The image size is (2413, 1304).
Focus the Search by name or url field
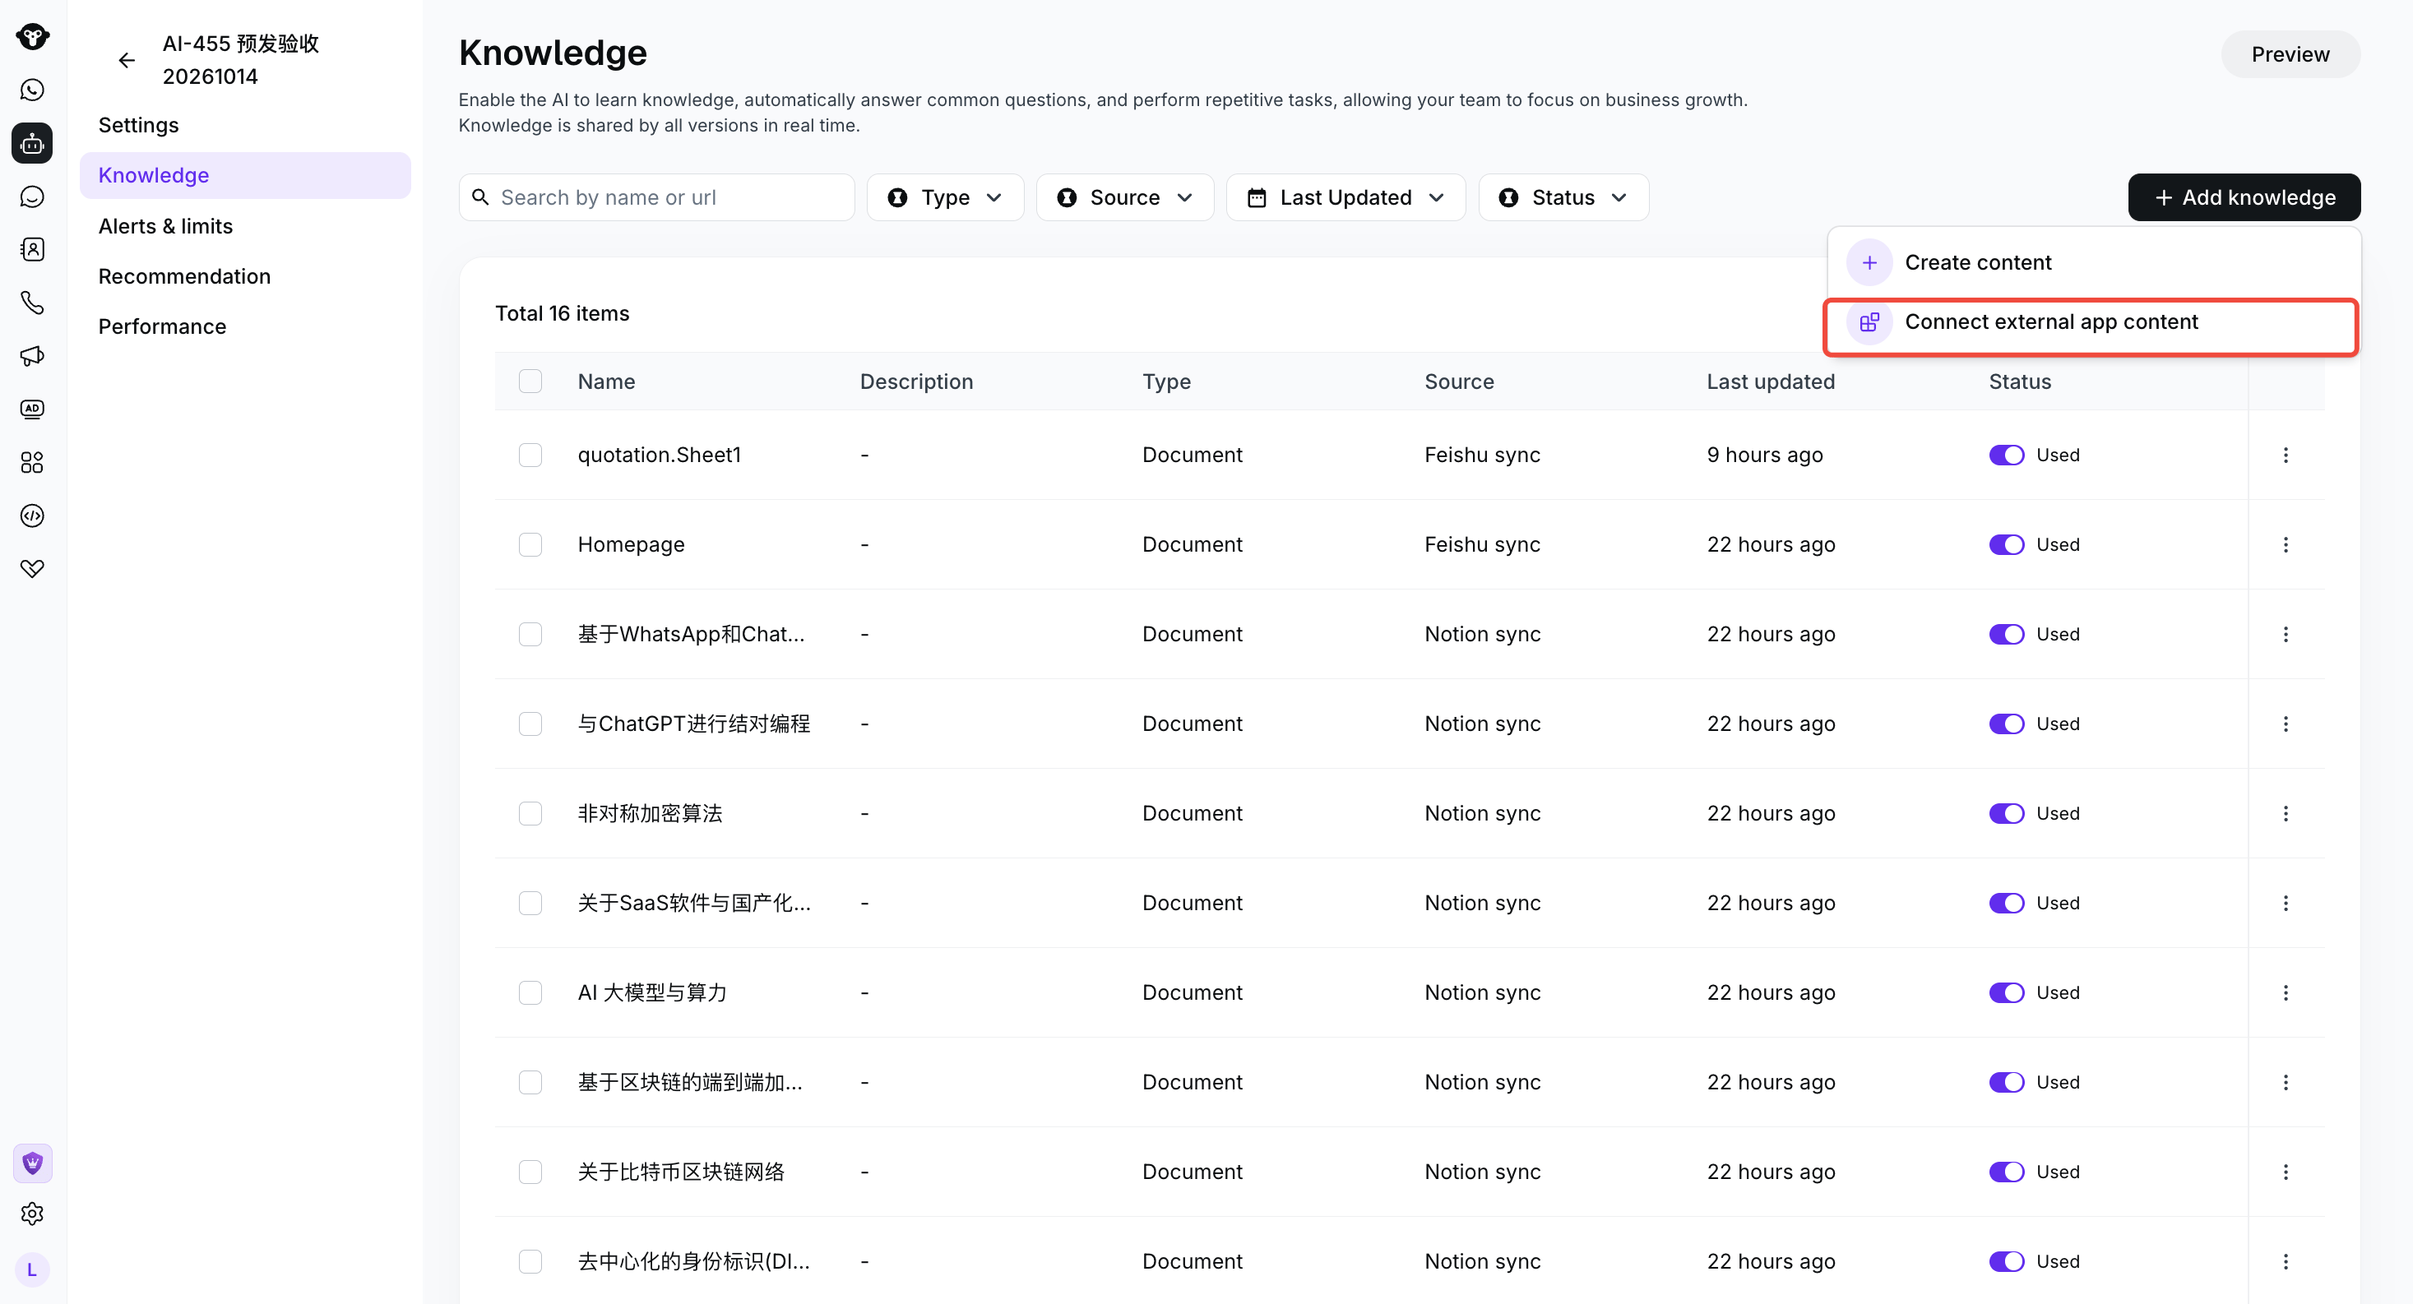[x=656, y=197]
